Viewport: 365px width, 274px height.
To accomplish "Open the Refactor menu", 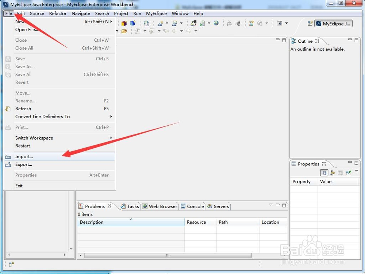I will 58,14.
